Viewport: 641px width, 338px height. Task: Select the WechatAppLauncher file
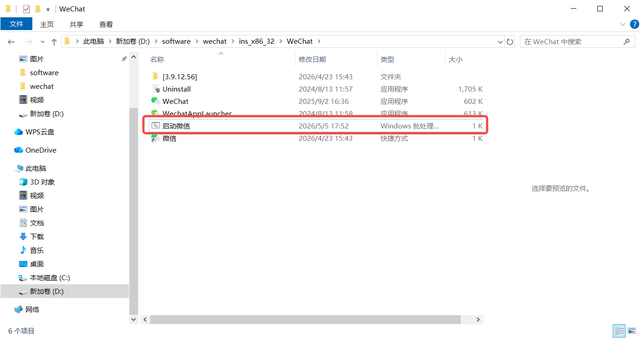197,113
